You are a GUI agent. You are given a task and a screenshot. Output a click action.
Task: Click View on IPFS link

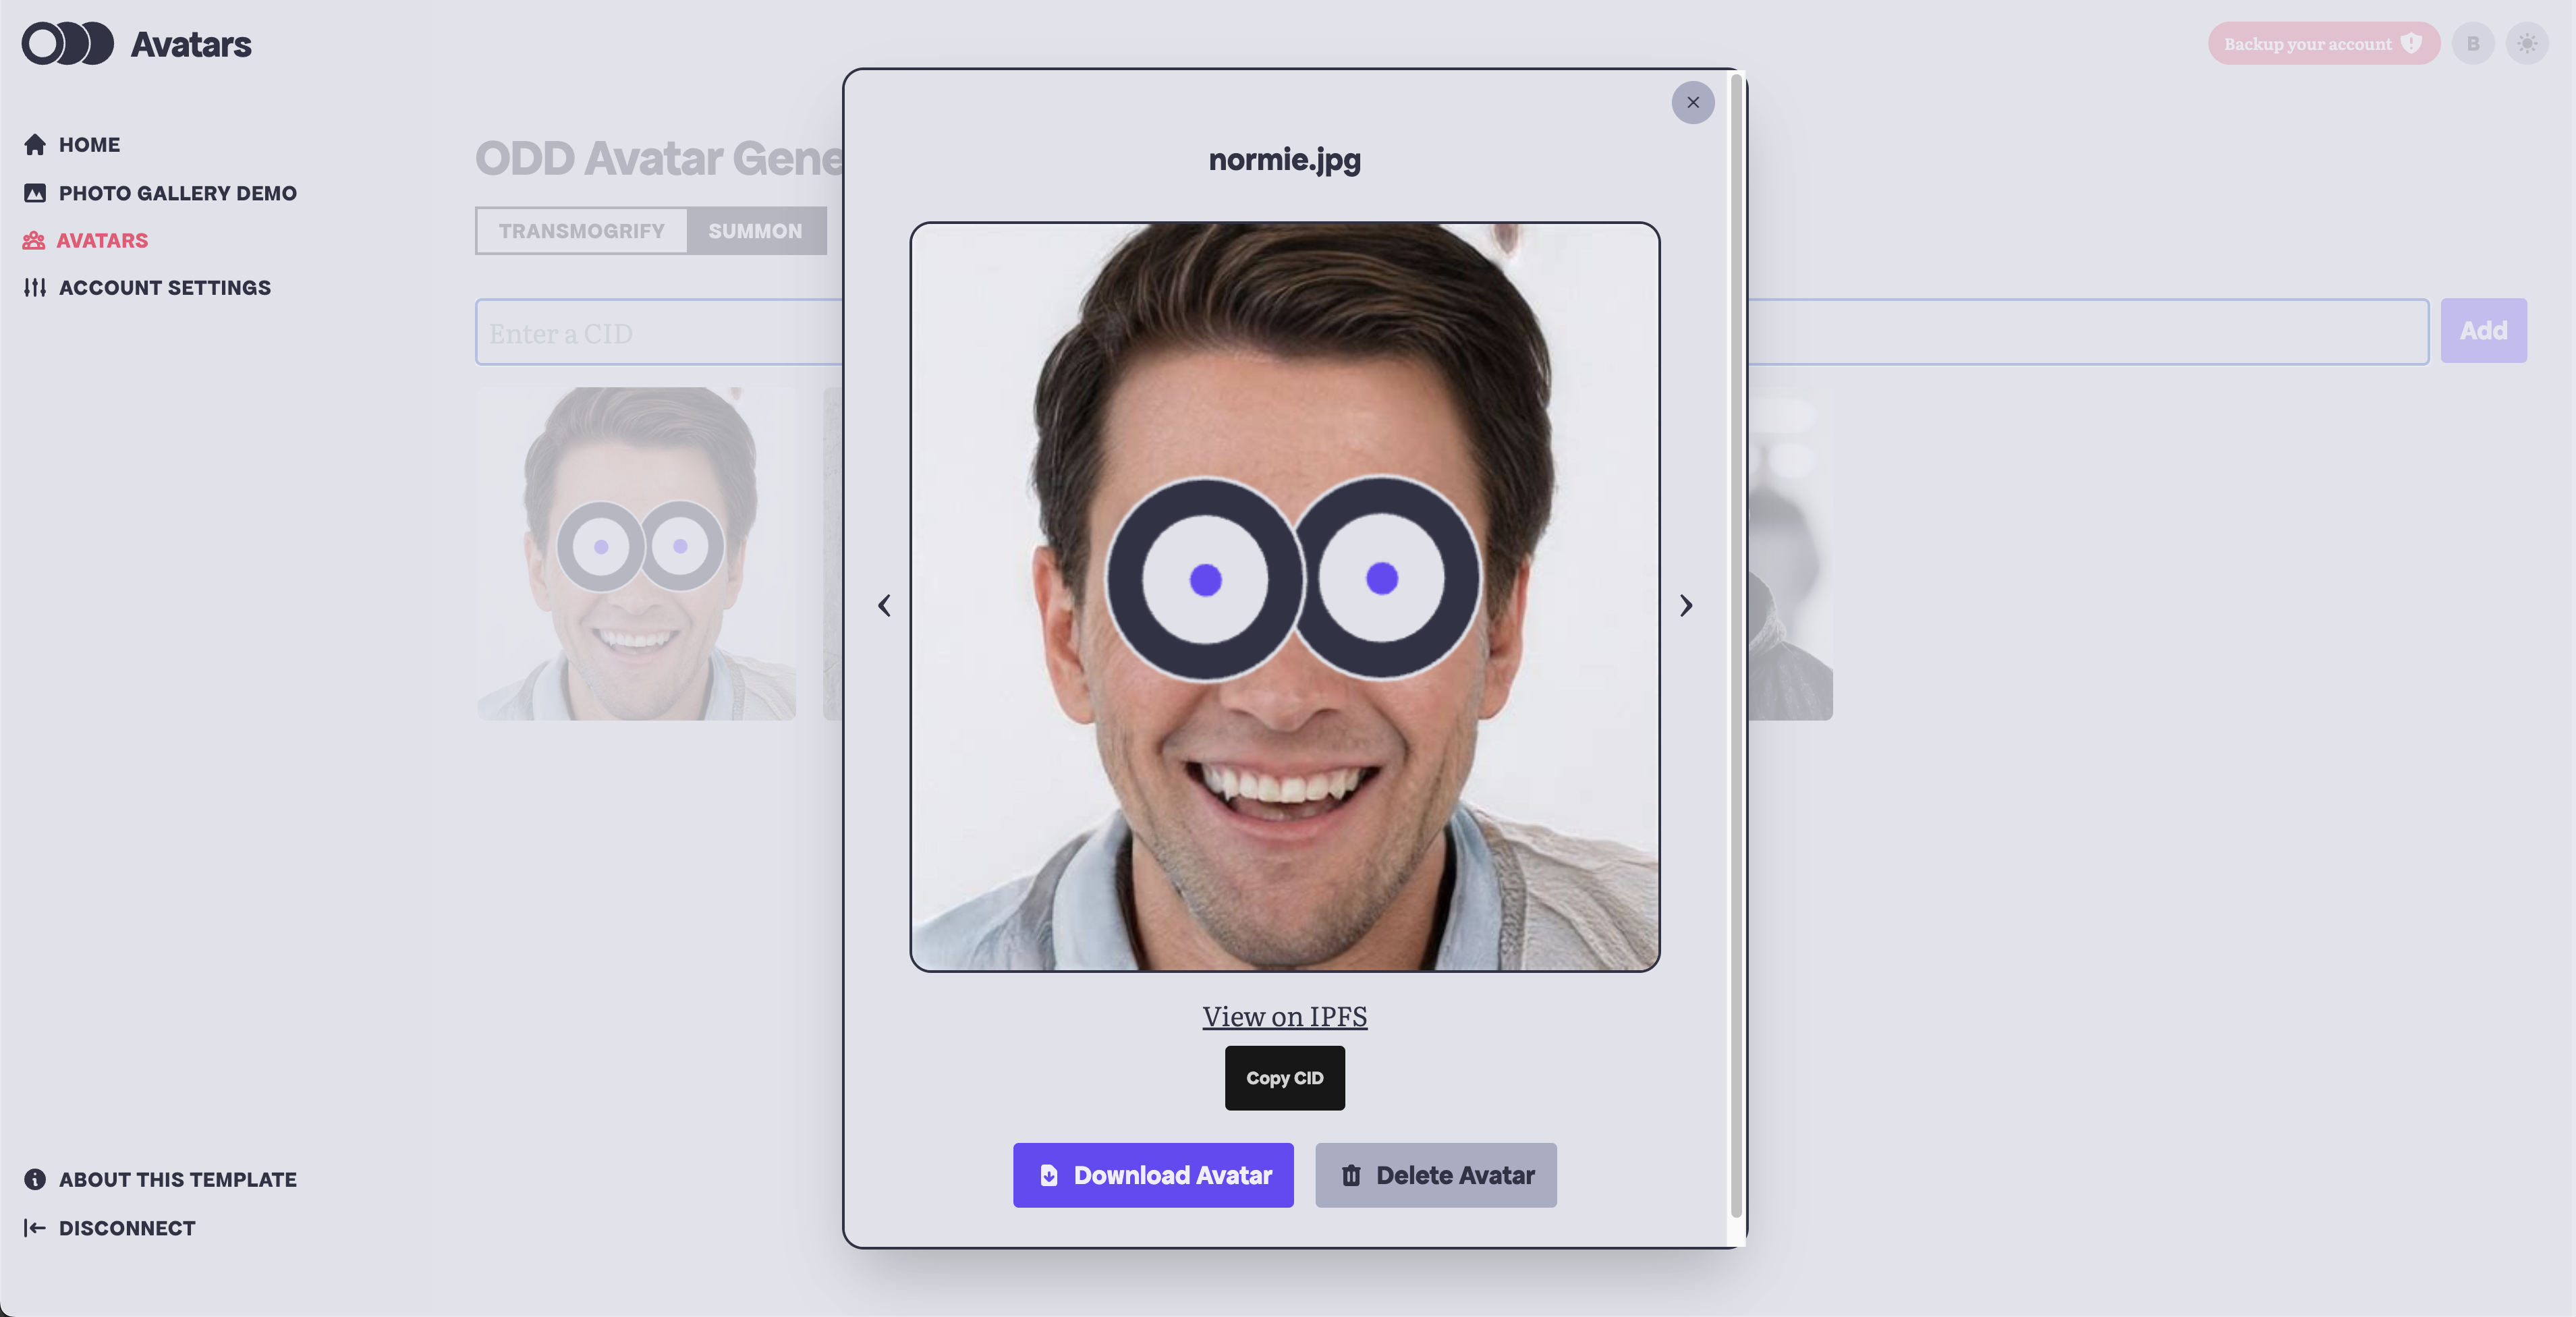point(1283,1016)
